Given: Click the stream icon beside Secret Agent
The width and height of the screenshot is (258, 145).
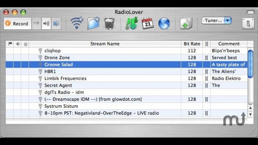Looking at the screenshot, I should coord(40,86).
